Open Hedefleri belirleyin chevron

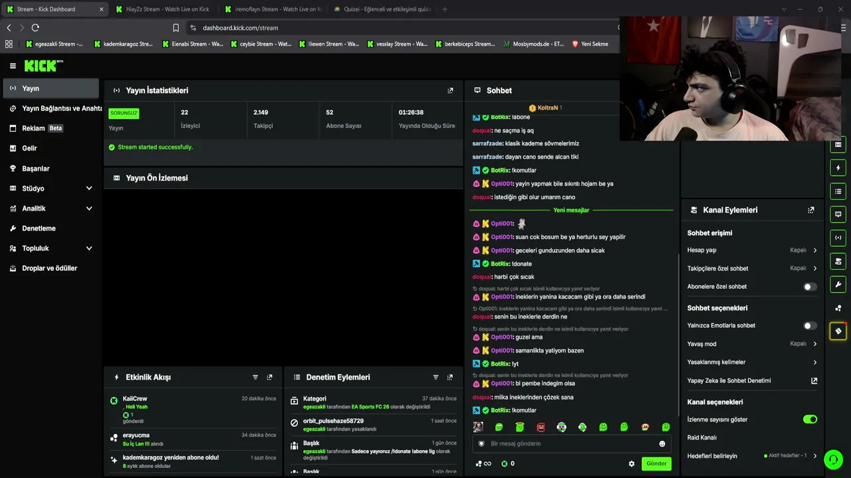[x=815, y=456]
